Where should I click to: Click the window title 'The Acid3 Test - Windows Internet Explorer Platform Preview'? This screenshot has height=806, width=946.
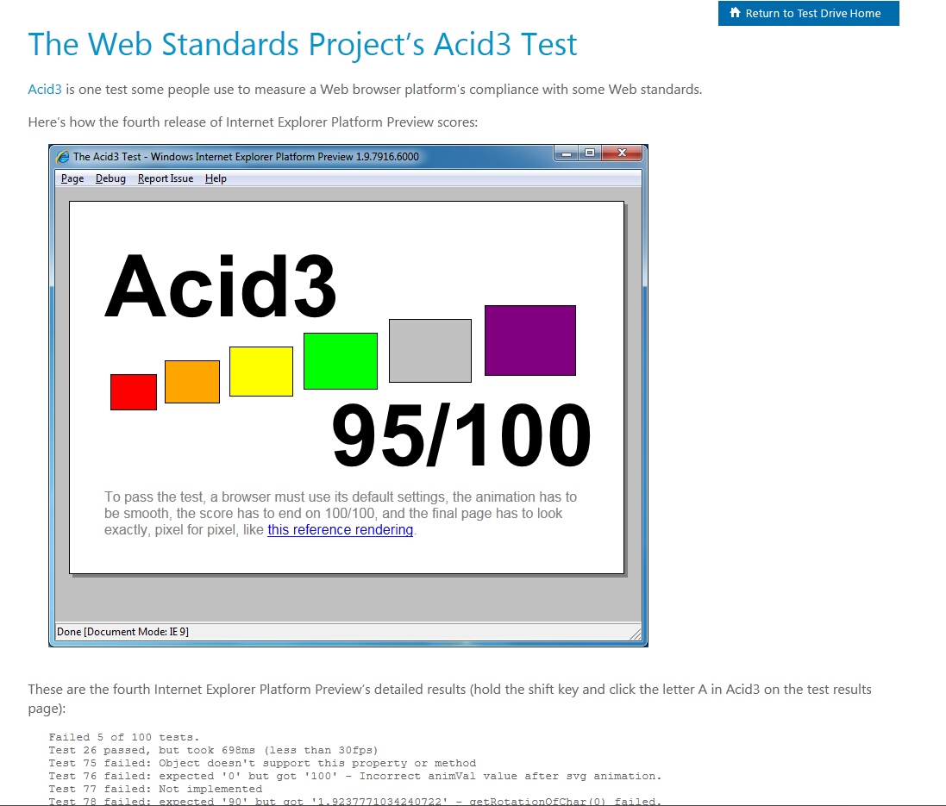(246, 157)
